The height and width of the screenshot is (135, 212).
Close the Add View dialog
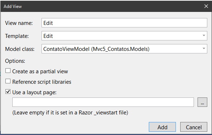[206, 6]
